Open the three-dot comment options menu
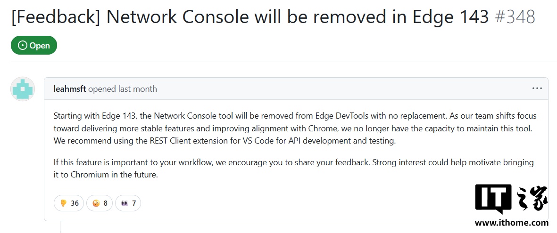This screenshot has width=557, height=233. (537, 88)
